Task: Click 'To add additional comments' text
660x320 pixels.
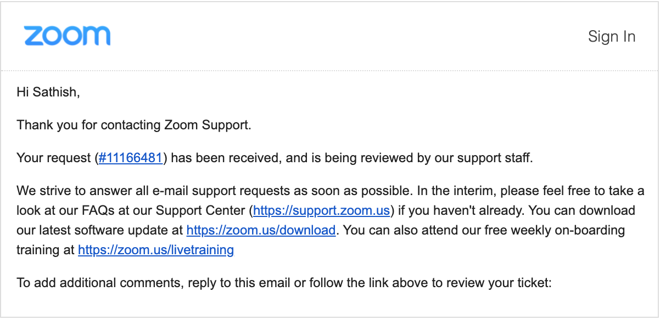Action: [99, 283]
